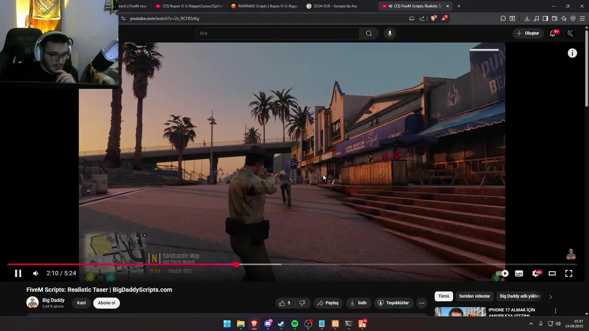Start voice search with microphone icon
Viewport: 589px width, 331px height.
(390, 33)
